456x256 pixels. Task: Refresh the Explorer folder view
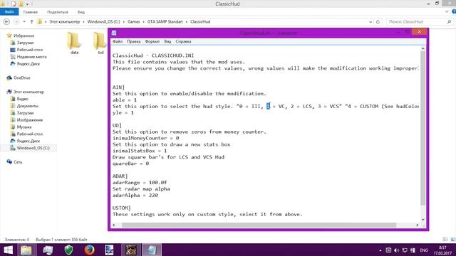(378, 22)
